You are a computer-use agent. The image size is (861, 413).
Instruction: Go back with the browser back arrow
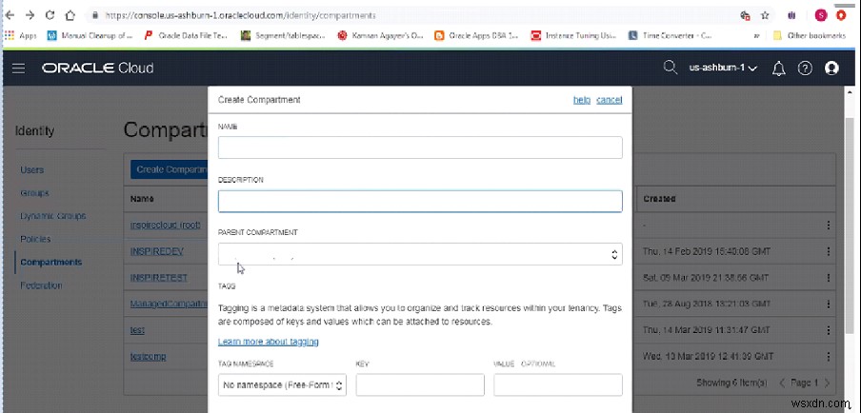click(10, 15)
